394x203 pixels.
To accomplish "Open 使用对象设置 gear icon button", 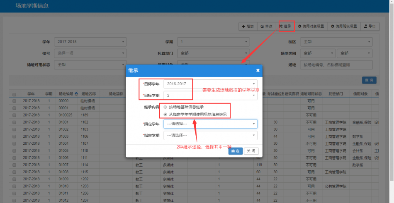I will pyautogui.click(x=311, y=26).
